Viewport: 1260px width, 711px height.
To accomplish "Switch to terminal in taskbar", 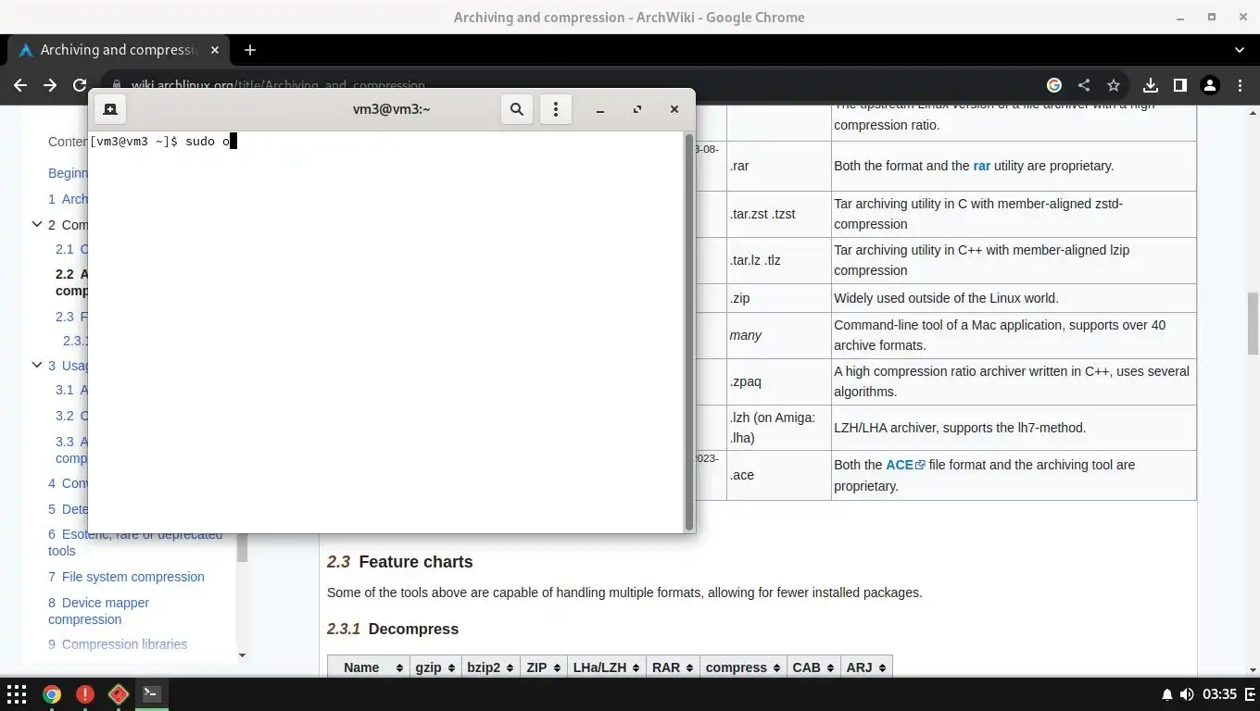I will [152, 693].
